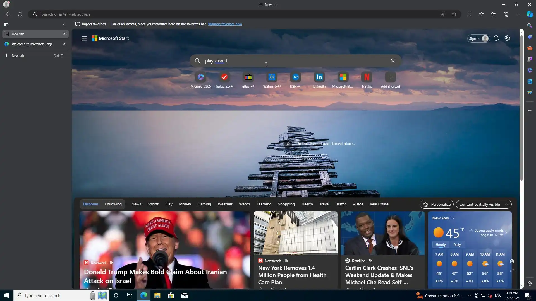Click the Outlook sidebar icon
Viewport: 536px width, 301px height.
click(530, 81)
